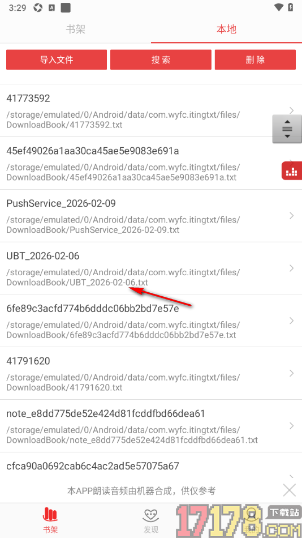Tap the globe icon in status bar

pyautogui.click(x=38, y=8)
